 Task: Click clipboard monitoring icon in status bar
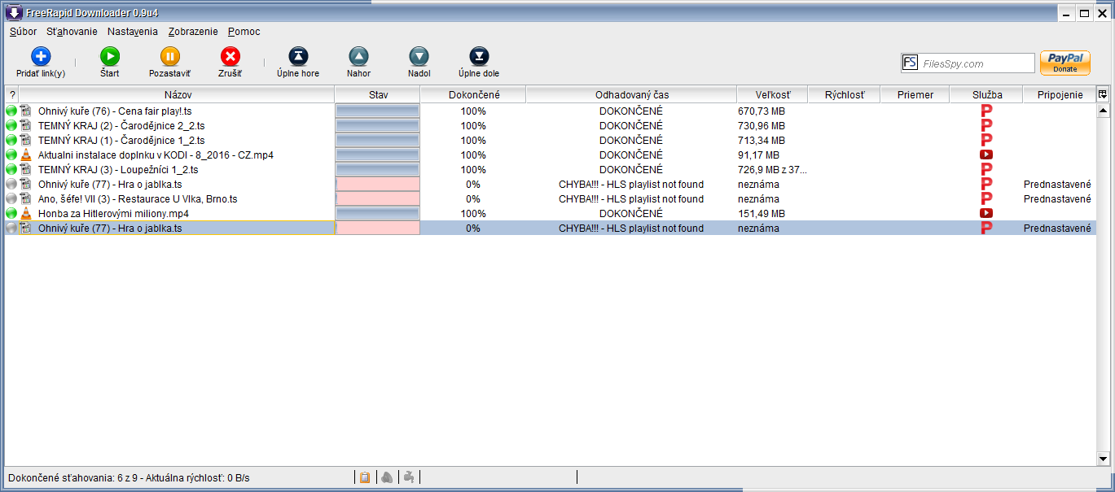tap(365, 477)
